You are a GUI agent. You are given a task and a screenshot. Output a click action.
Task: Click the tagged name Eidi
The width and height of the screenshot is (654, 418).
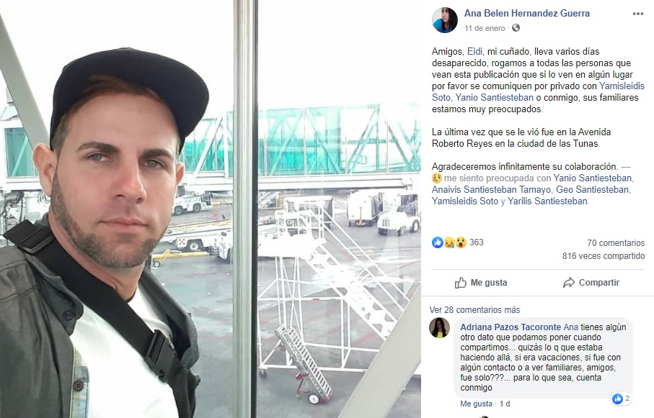coord(474,52)
